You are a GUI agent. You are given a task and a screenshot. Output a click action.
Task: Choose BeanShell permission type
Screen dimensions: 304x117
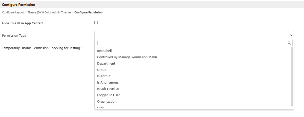click(104, 51)
